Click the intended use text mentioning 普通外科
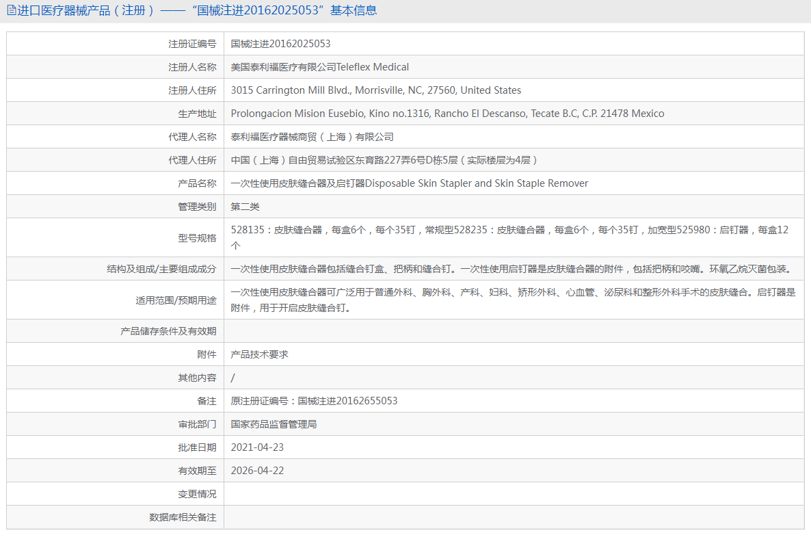Screen dimensions: 811x535 (x=513, y=300)
